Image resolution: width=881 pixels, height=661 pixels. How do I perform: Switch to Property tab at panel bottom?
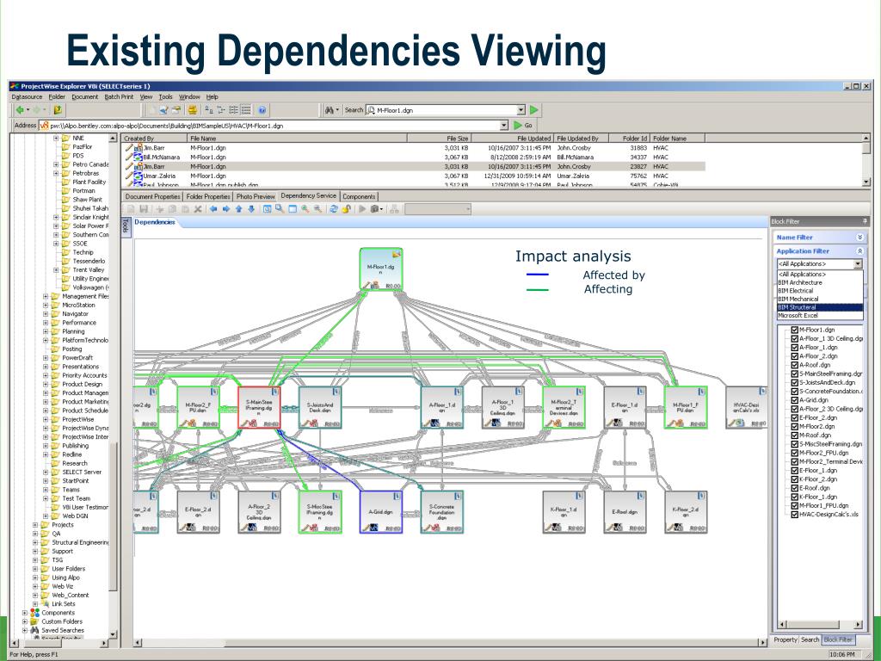(x=785, y=639)
